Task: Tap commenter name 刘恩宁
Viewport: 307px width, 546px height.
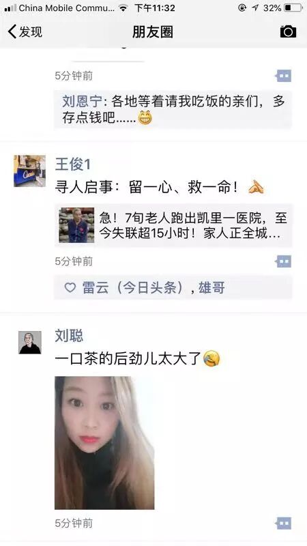Action: tap(82, 101)
